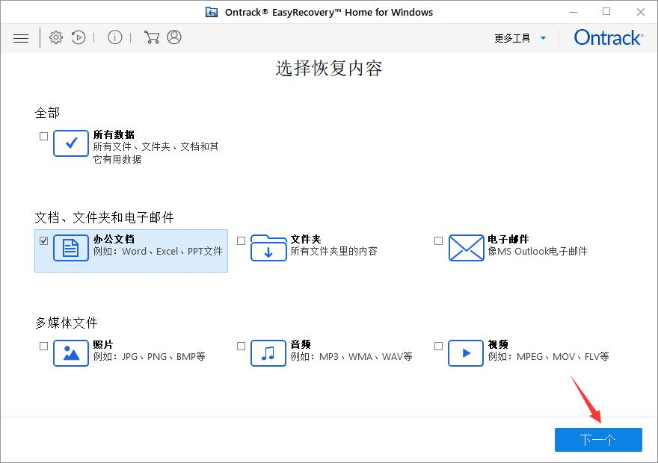Click 所有文件夹里的内容 description
The image size is (658, 463).
[x=334, y=252]
